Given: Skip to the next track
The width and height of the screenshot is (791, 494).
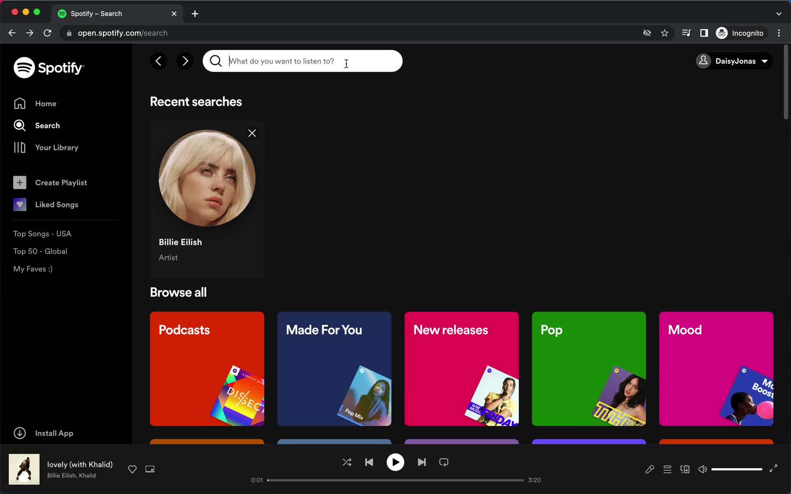Looking at the screenshot, I should coord(421,462).
